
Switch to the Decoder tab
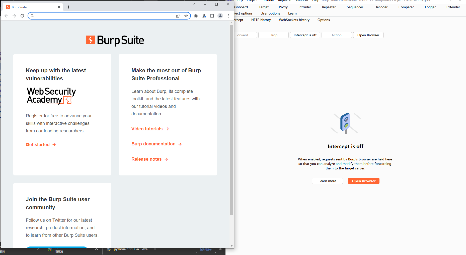[x=381, y=7]
